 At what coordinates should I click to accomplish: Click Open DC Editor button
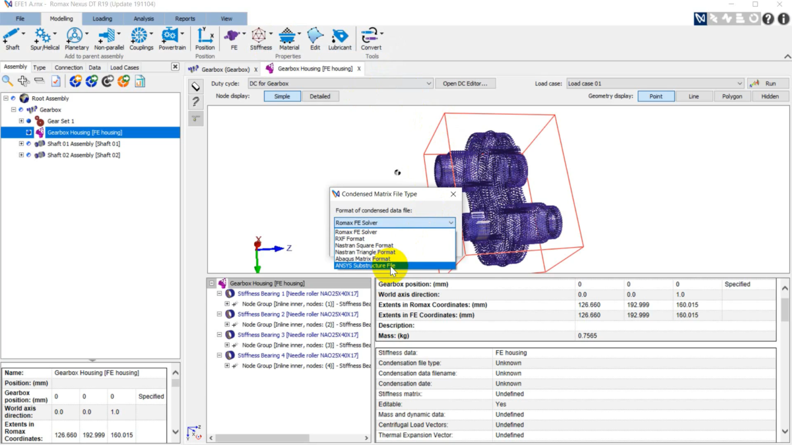465,84
